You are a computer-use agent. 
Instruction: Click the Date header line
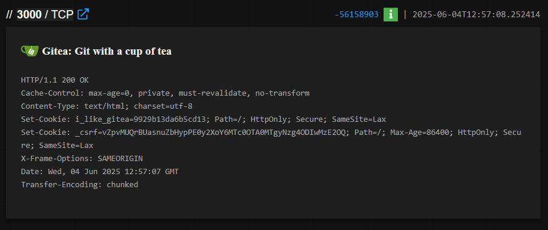(99, 172)
